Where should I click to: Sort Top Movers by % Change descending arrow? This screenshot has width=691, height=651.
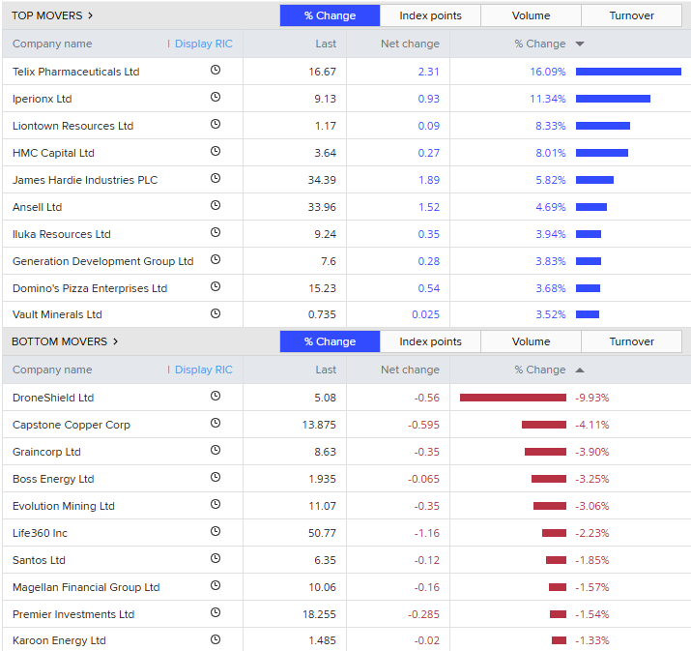(580, 44)
